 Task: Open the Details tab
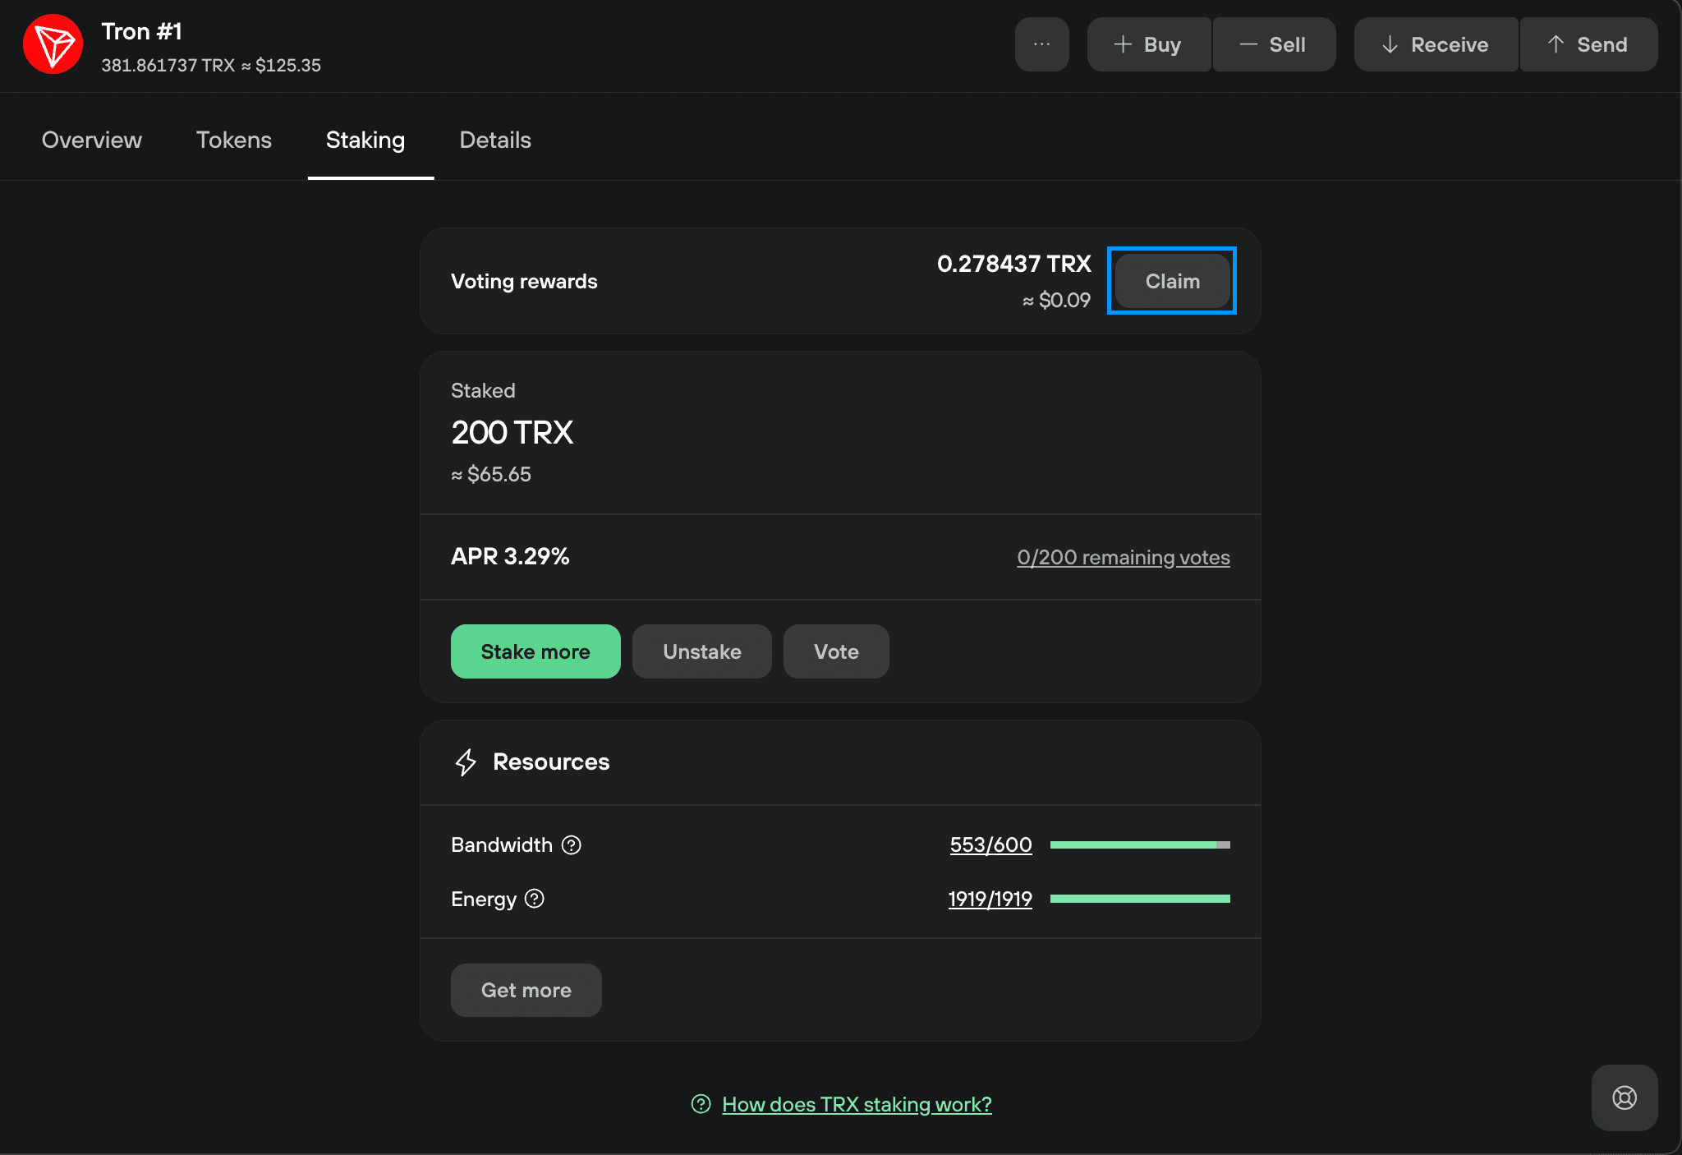[x=495, y=140]
